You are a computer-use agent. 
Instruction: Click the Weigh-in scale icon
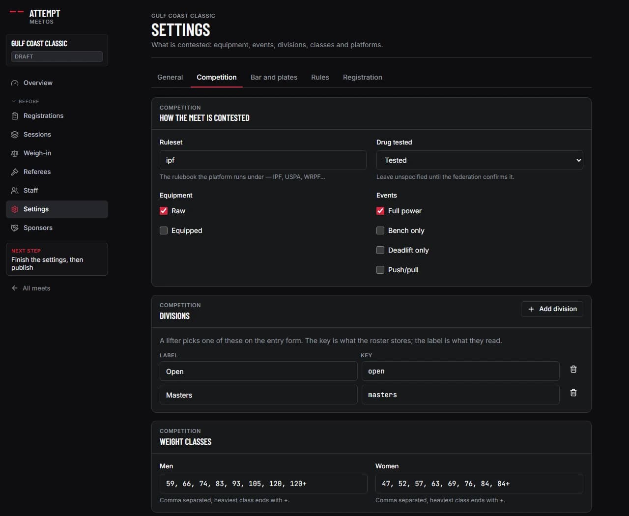coord(15,153)
